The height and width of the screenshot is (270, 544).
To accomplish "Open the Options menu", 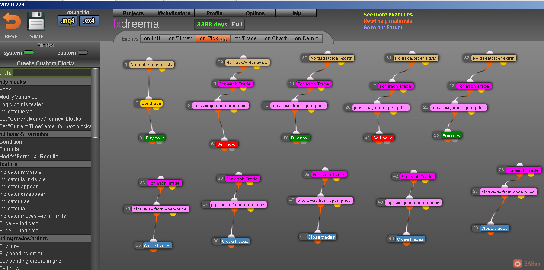I will point(255,13).
